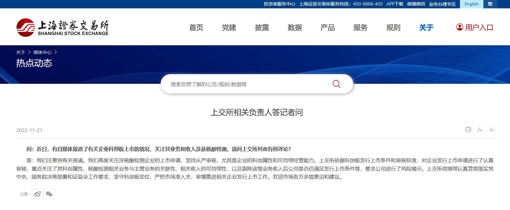Viewport: 510px width, 210px height.
Task: Click the red search magnifier icon
Action: tap(336, 84)
